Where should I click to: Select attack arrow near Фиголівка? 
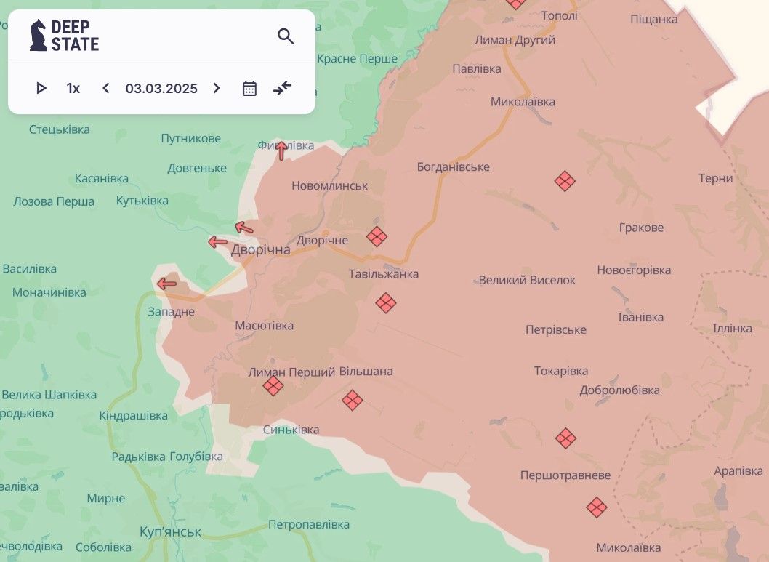[x=281, y=150]
